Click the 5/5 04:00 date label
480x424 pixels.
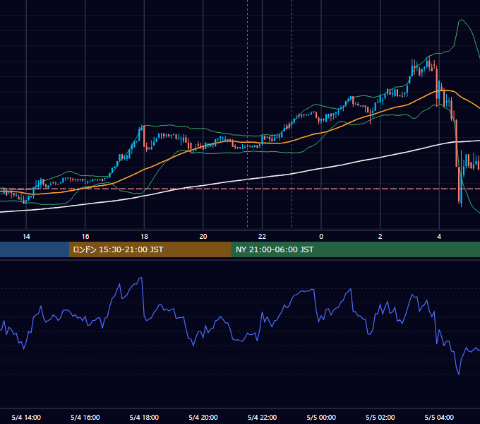[x=439, y=417]
